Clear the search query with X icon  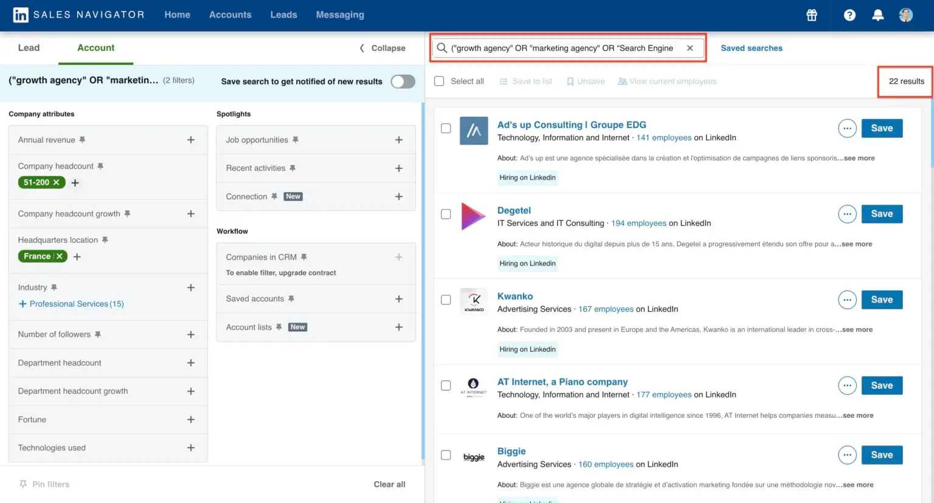click(x=690, y=48)
